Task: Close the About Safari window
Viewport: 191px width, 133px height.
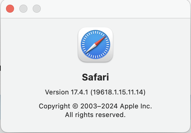Action: click(10, 9)
